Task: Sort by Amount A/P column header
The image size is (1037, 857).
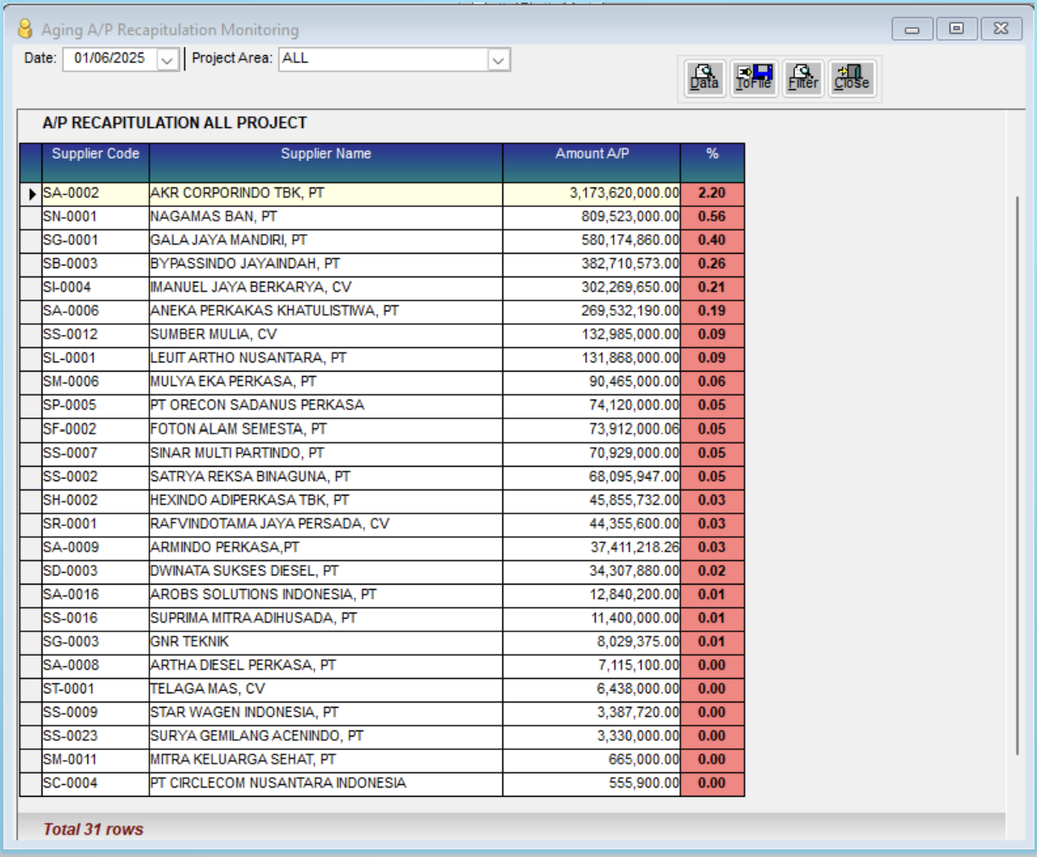Action: 591,162
